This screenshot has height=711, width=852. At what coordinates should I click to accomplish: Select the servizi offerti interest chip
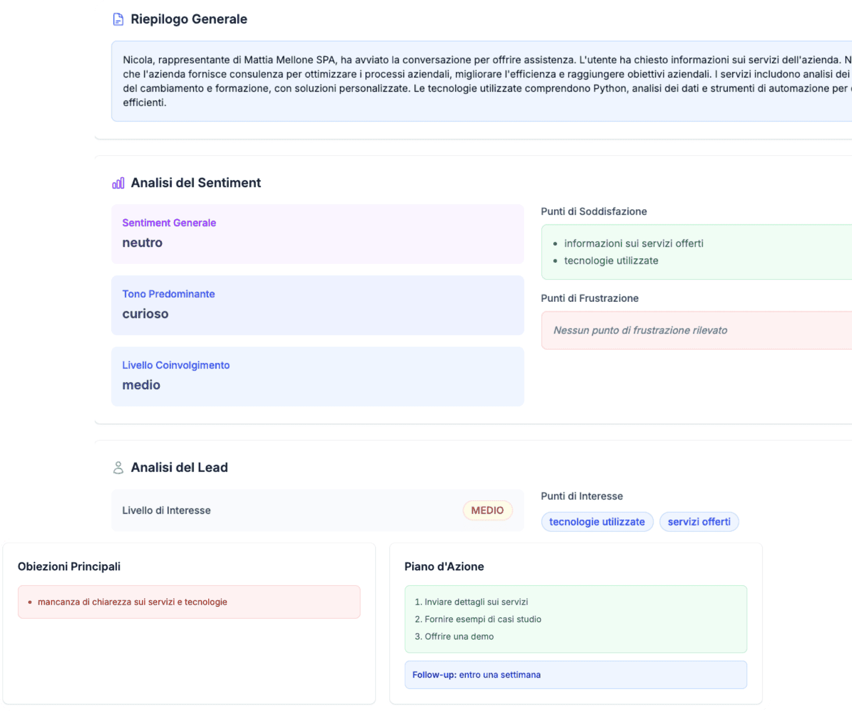(699, 522)
